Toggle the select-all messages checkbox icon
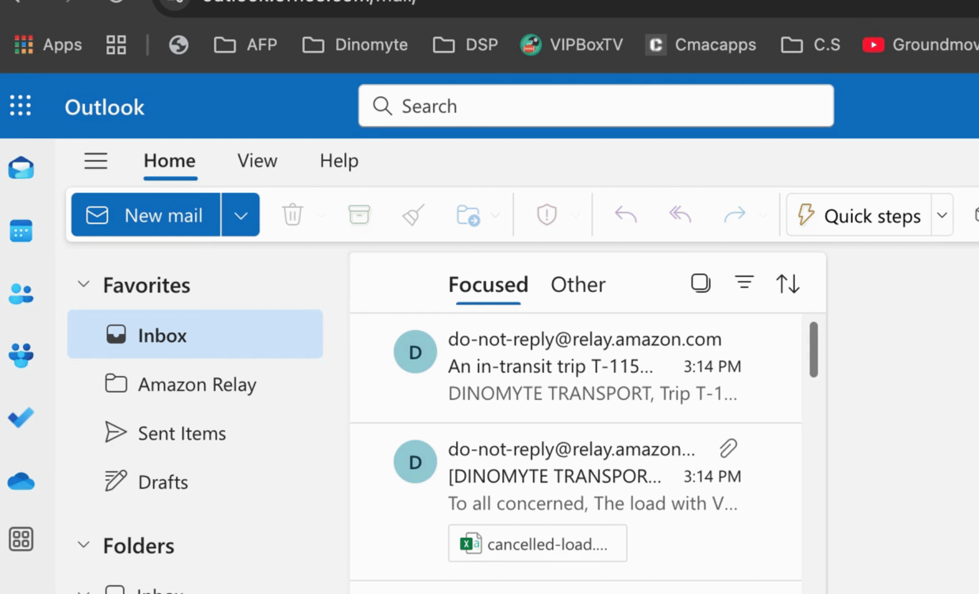This screenshot has height=594, width=979. point(700,283)
